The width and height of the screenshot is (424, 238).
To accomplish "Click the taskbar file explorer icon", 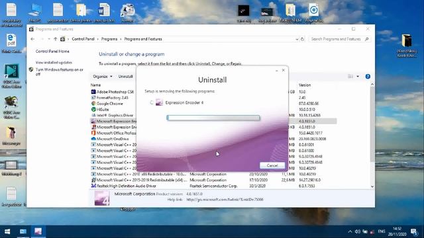I will click(23, 231).
